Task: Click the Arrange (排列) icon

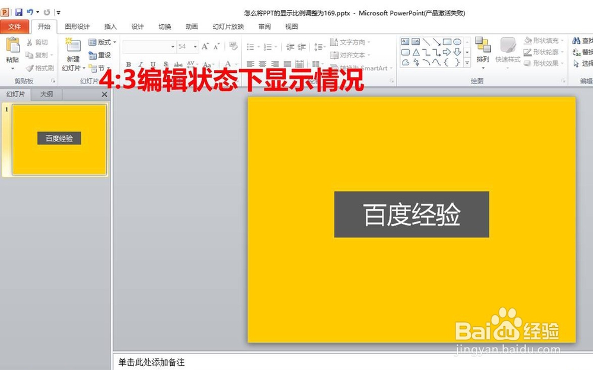Action: 483,44
